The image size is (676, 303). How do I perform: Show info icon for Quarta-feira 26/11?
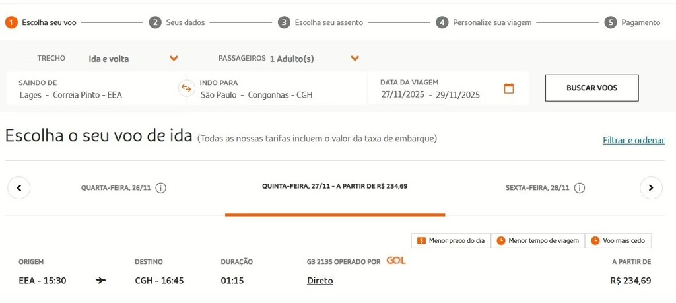(161, 188)
